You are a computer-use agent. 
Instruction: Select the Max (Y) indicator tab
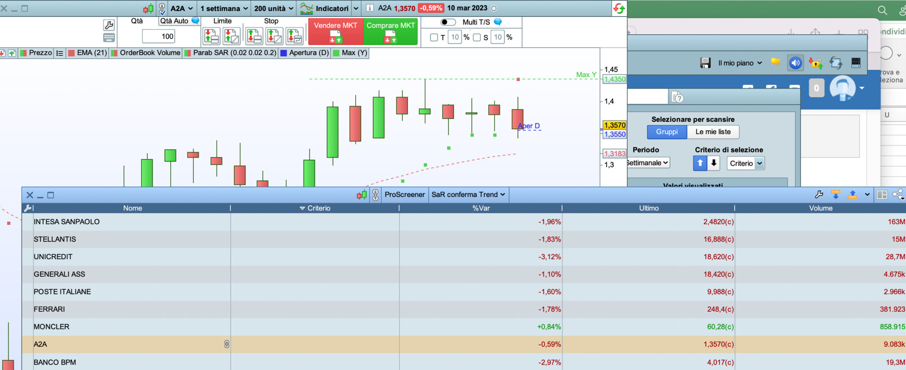click(x=350, y=53)
